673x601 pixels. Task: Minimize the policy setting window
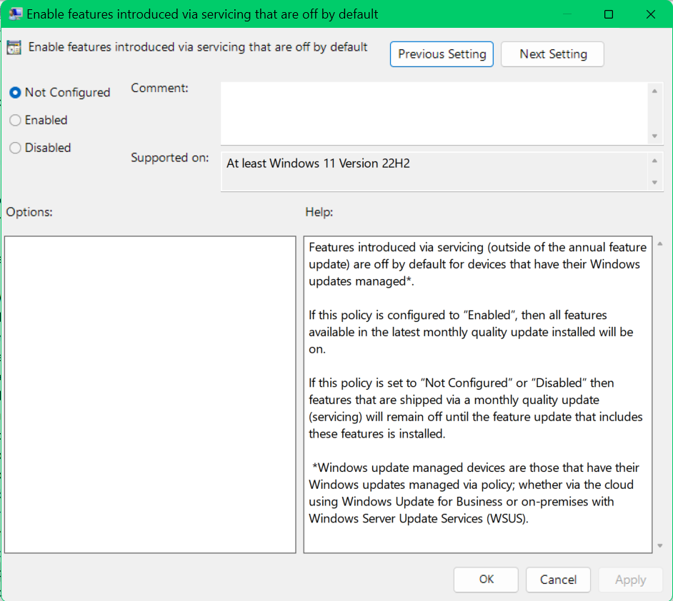coord(567,14)
